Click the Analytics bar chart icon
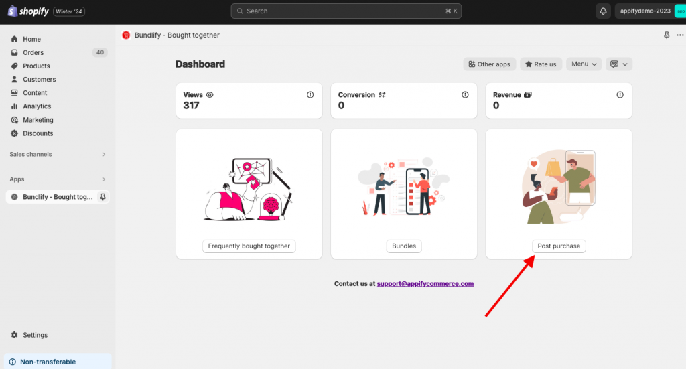 [15, 106]
